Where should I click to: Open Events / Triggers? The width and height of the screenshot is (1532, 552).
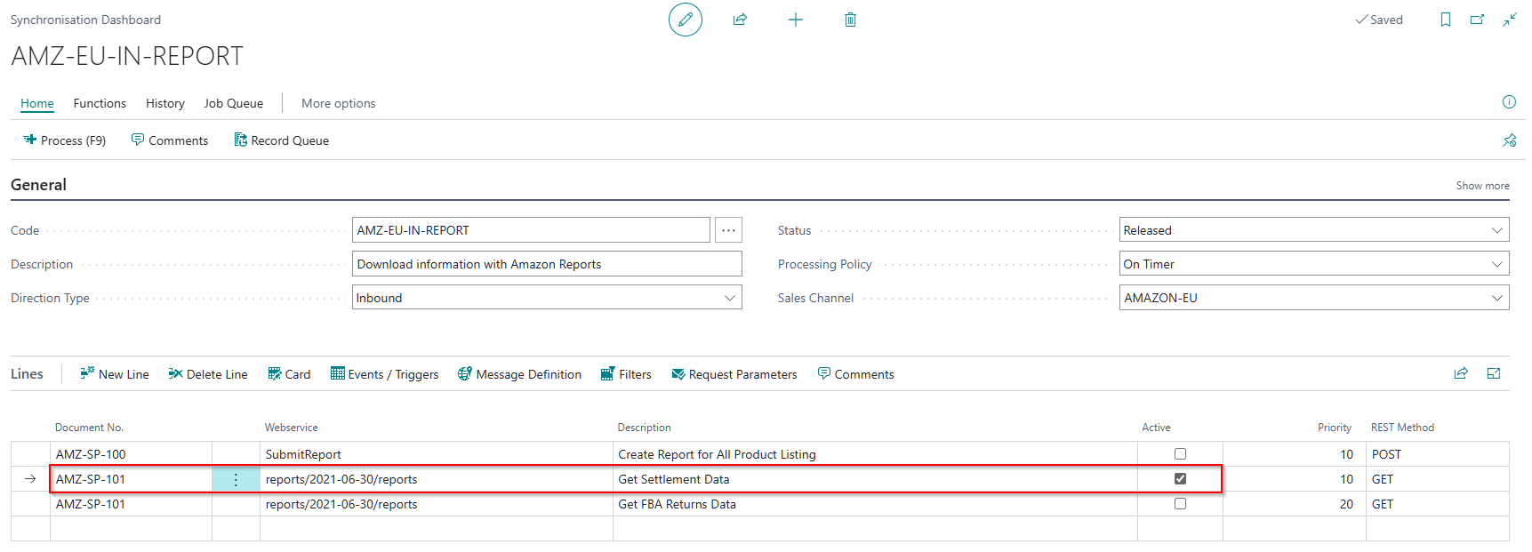coord(385,374)
